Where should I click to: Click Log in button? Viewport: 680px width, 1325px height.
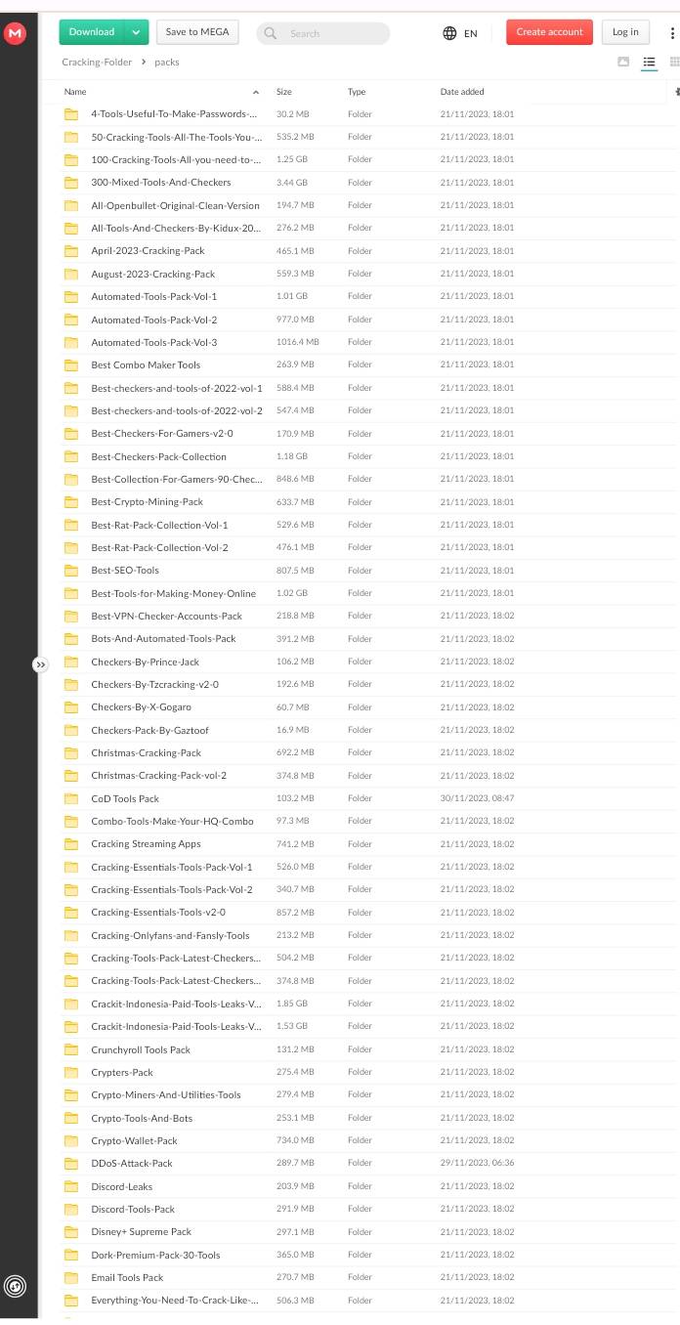[625, 32]
